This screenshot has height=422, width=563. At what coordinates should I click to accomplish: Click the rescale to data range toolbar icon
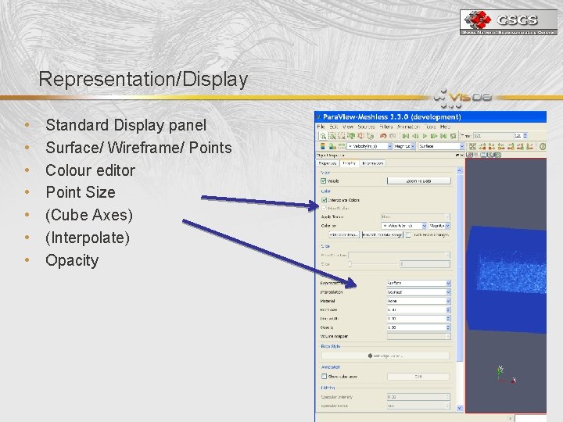coord(342,146)
